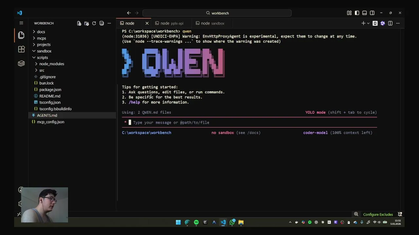Open the taskbar clock and date
Screen dimensions: 419x235
point(395,222)
